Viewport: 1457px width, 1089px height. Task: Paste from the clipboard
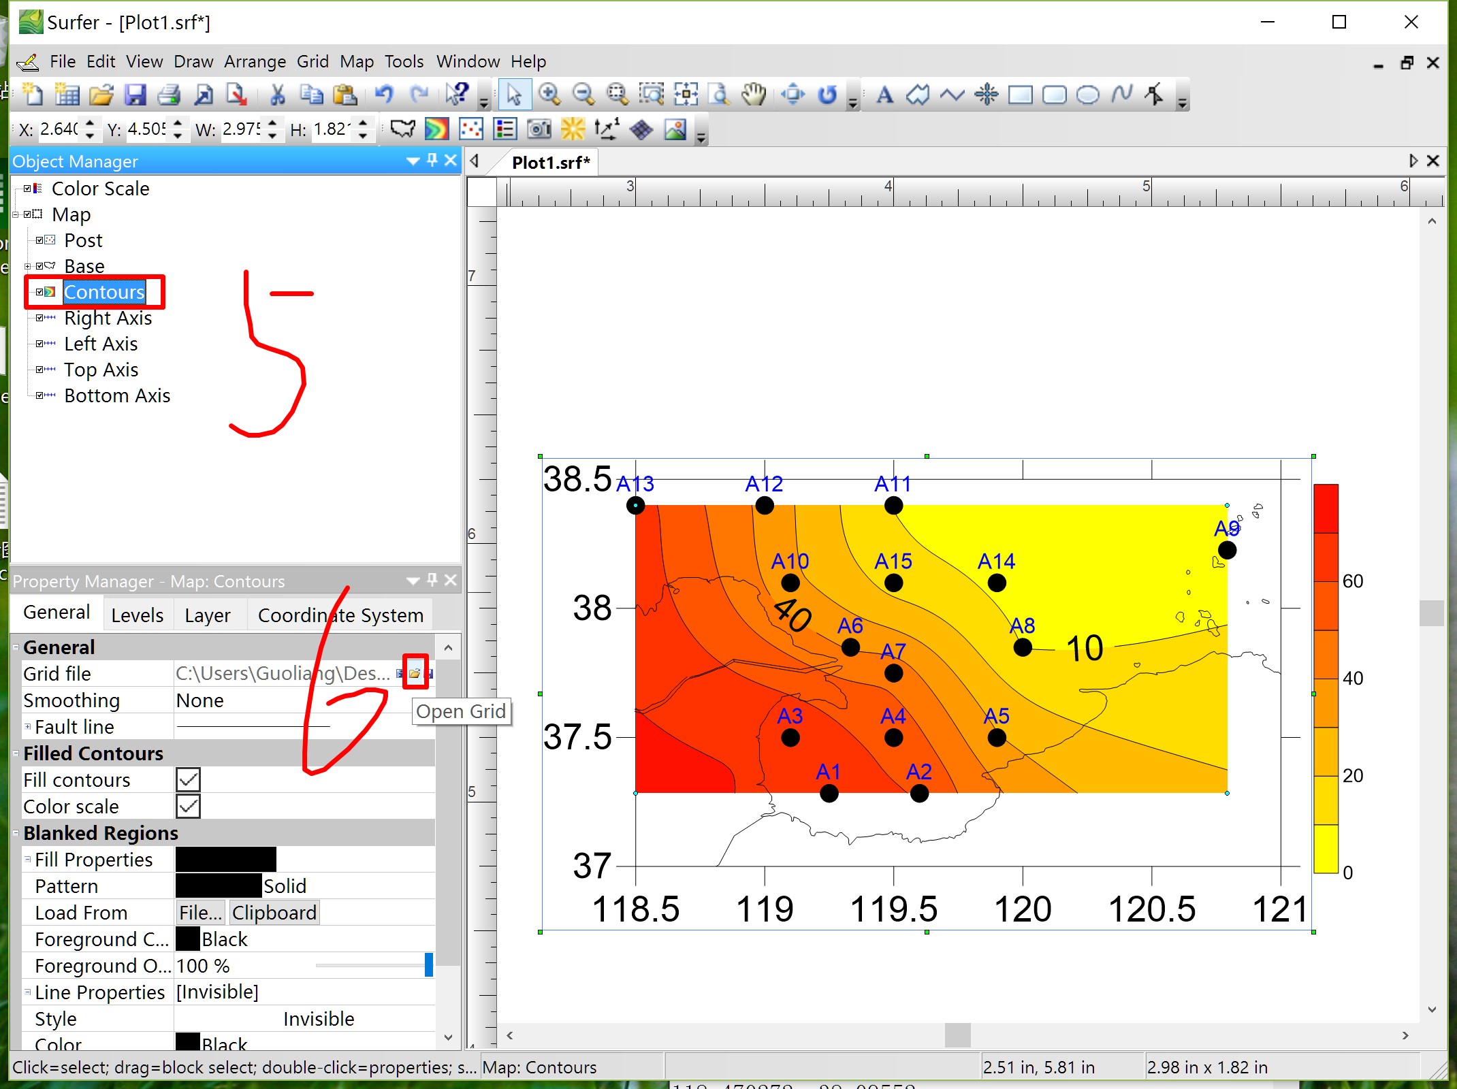pos(345,95)
